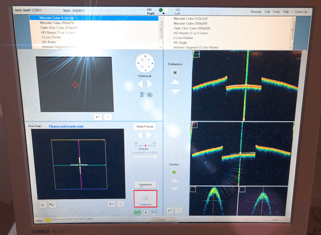The width and height of the screenshot is (321, 235).
Task: Click the Auto Focus button
Action: 145,126
